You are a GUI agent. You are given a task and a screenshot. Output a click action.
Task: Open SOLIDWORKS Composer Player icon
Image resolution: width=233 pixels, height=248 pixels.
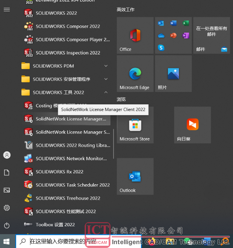(29, 39)
